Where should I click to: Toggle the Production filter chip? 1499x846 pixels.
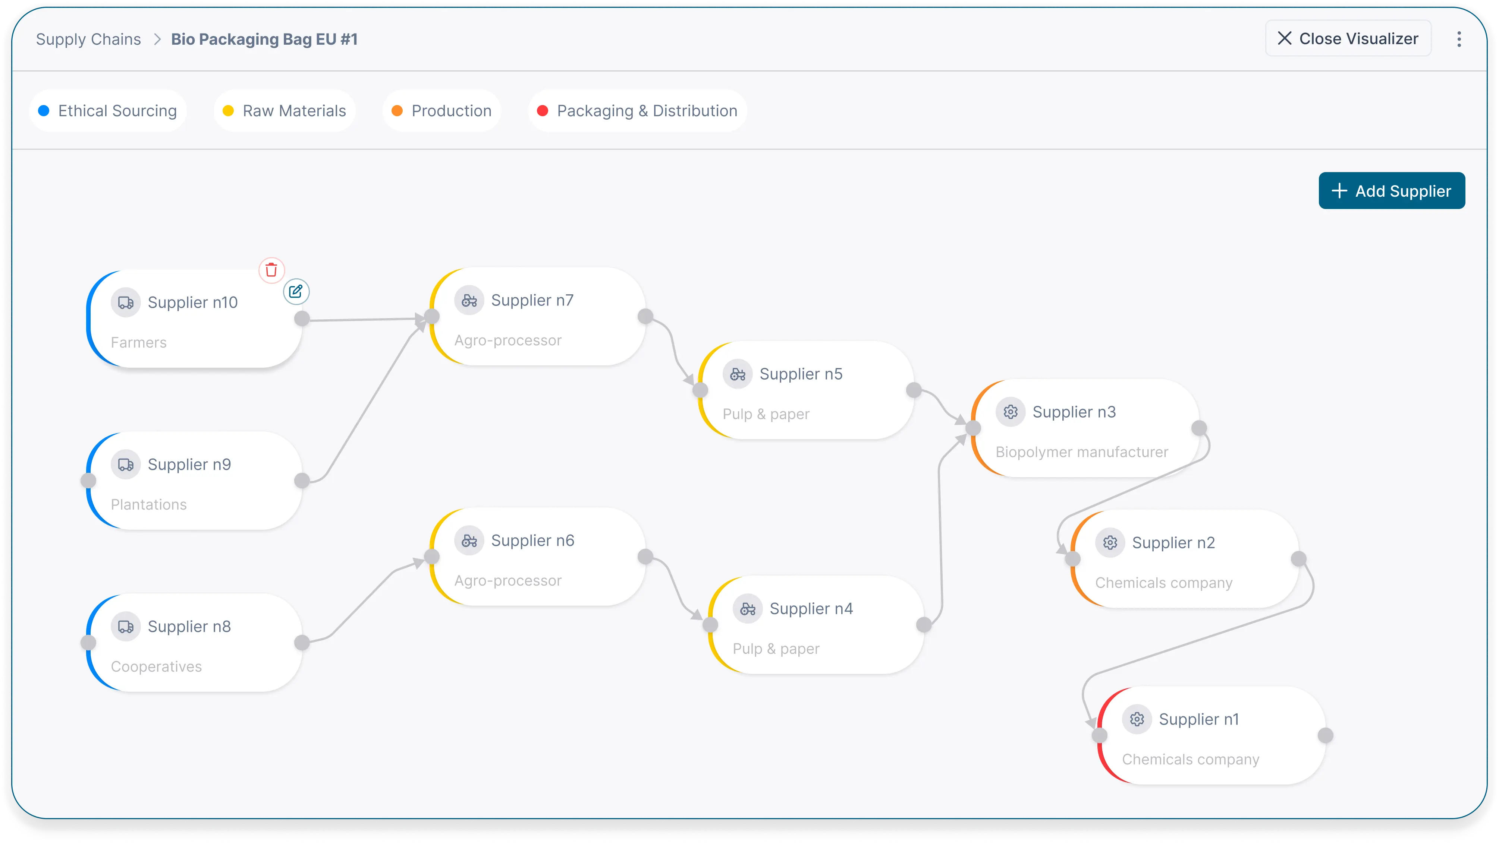[441, 111]
